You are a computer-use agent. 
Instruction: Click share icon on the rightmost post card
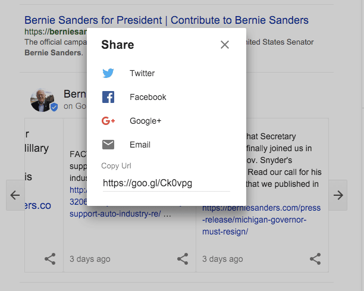click(x=315, y=259)
